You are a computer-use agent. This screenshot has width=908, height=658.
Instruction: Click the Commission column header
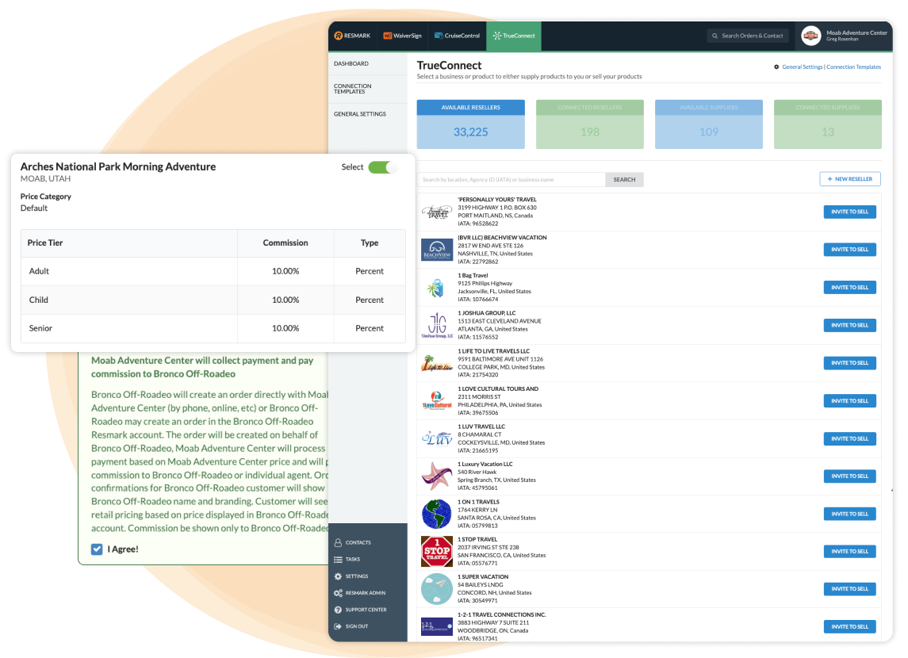pyautogui.click(x=285, y=243)
